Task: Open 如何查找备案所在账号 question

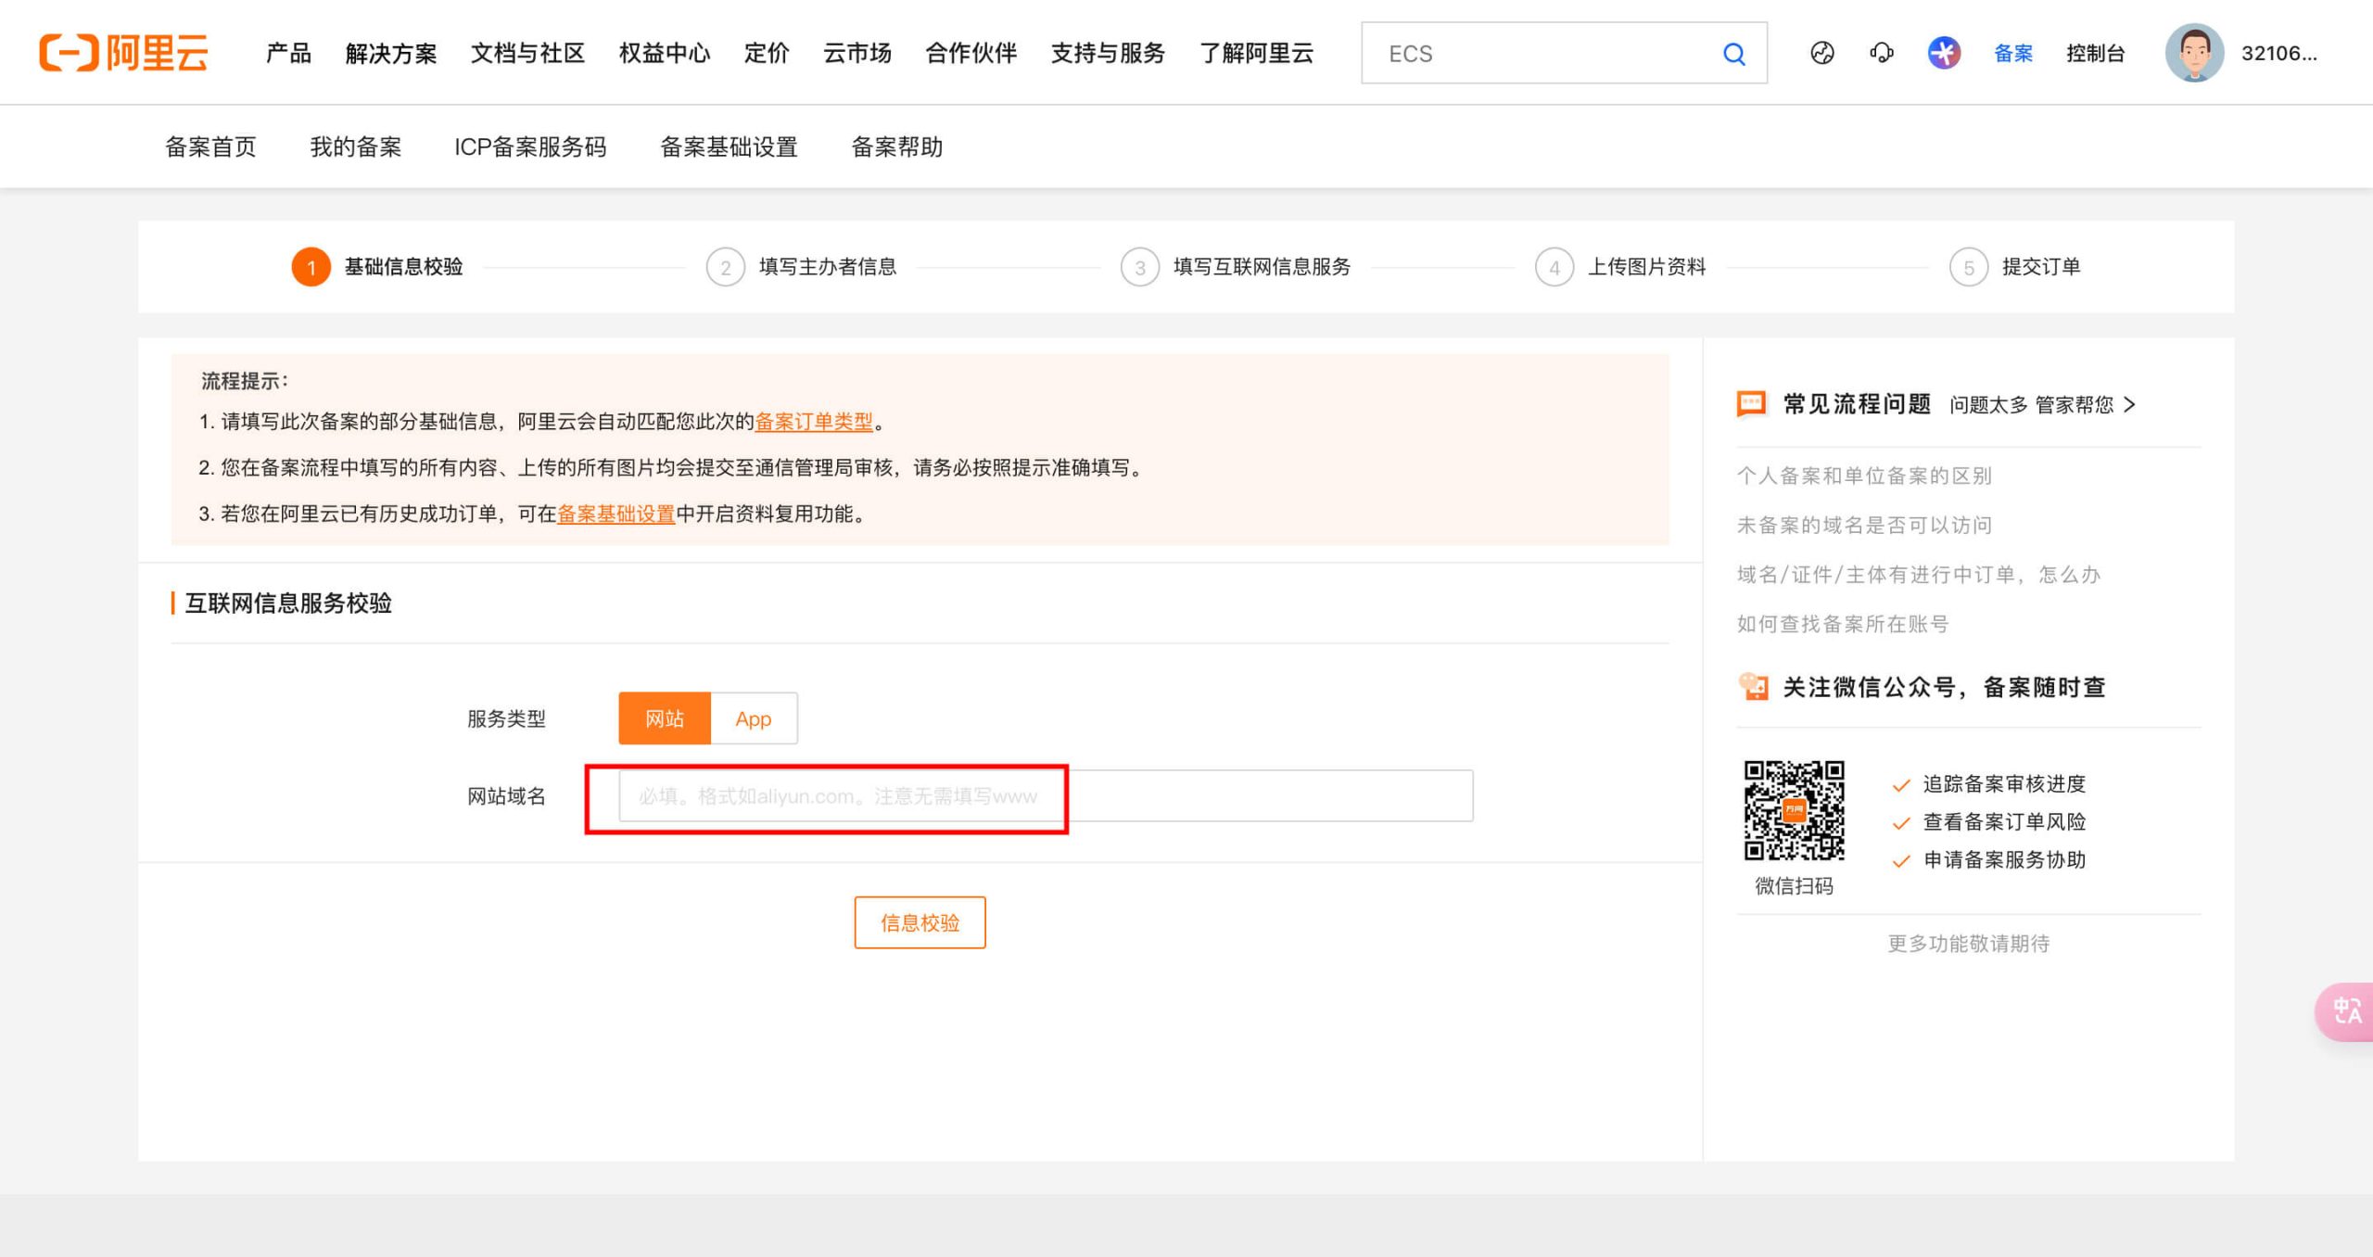Action: pos(1843,624)
